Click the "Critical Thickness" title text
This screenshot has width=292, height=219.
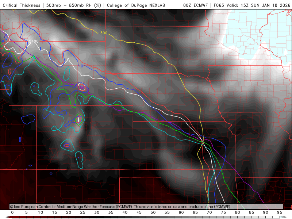click(x=22, y=5)
